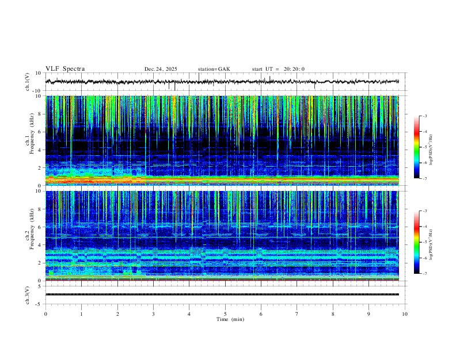This screenshot has height=352, width=456.
Task: Click the "9" tick on the time axis
Action: coord(368,314)
